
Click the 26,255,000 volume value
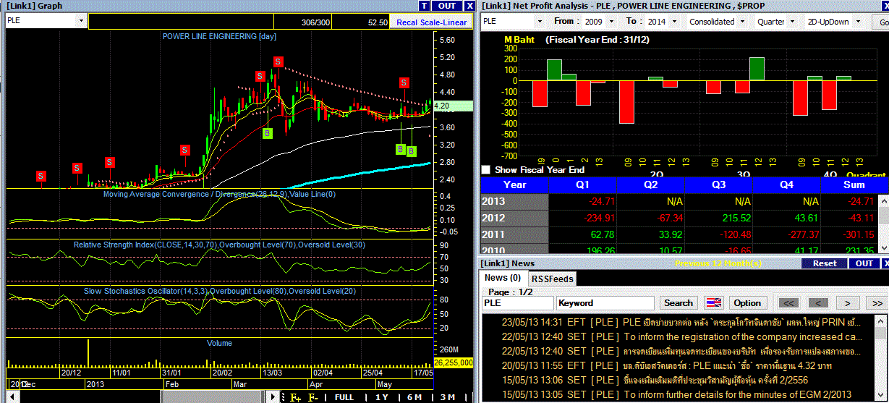(x=453, y=362)
